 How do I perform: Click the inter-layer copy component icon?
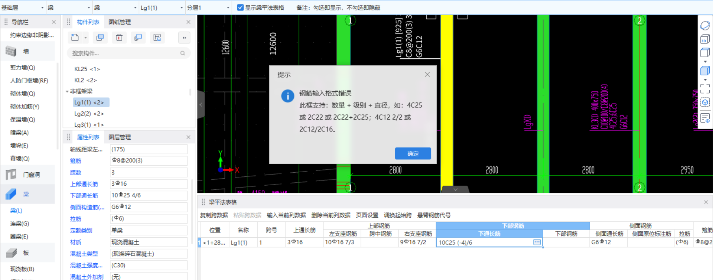point(138,38)
